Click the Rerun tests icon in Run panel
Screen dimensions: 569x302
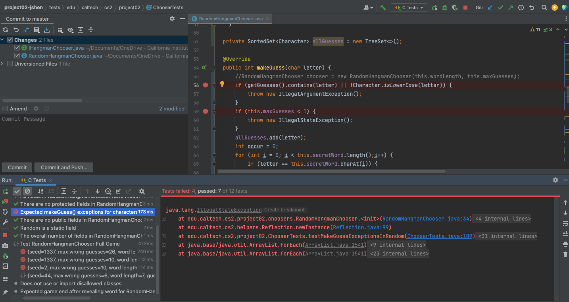(5, 191)
